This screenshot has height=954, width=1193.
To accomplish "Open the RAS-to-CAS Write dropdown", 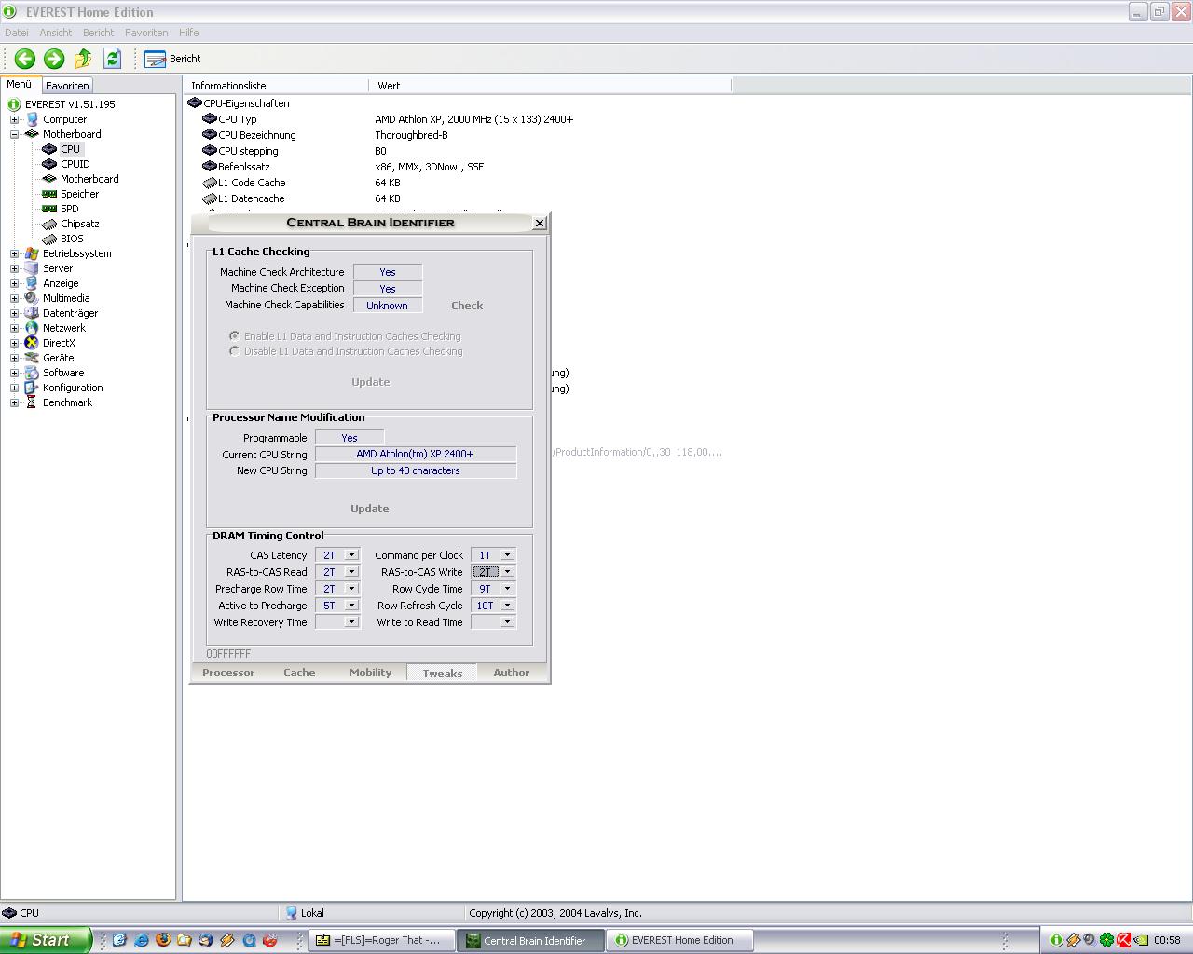I will [507, 572].
